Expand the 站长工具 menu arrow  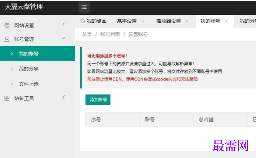point(64,97)
